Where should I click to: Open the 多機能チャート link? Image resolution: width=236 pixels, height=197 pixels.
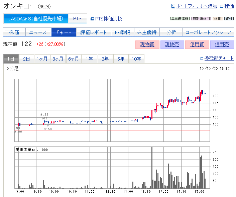(219, 58)
